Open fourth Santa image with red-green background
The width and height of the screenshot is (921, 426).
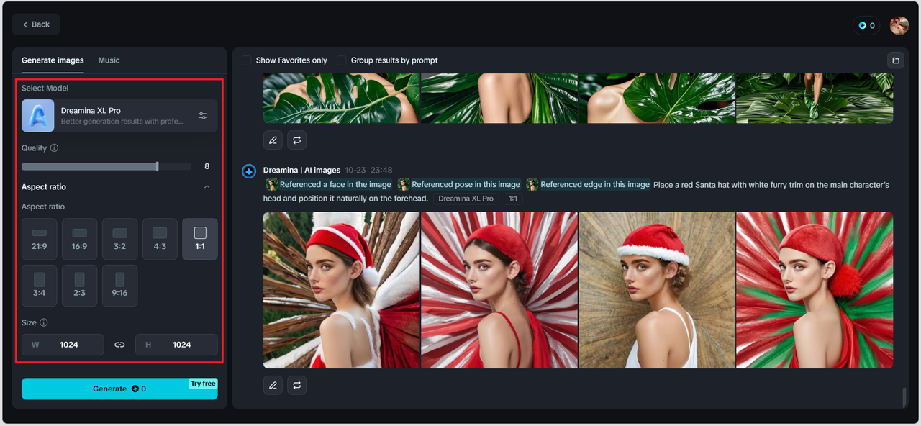[815, 290]
